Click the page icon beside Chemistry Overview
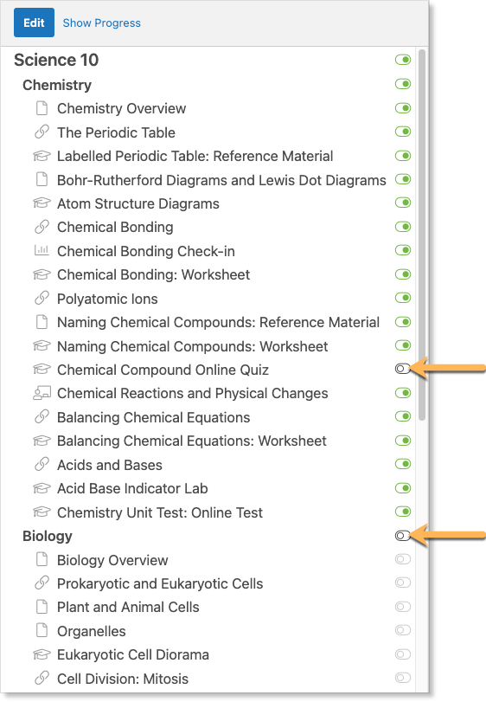The height and width of the screenshot is (702, 486). point(42,108)
